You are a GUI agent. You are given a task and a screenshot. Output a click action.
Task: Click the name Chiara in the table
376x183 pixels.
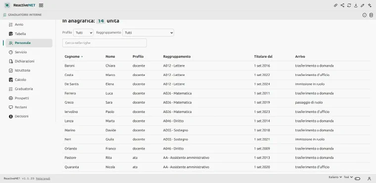110,66
